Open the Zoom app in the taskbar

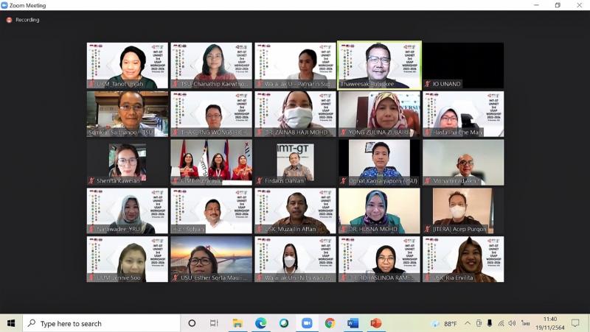point(307,323)
